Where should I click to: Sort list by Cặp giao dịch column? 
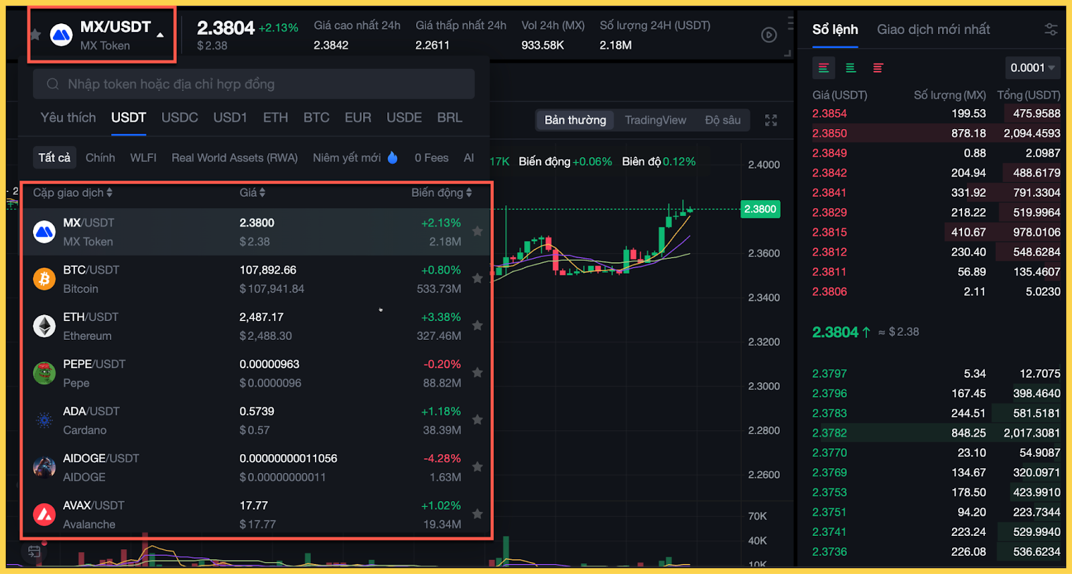tap(73, 193)
